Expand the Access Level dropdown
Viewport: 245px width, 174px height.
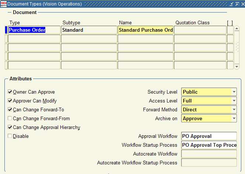coord(234,101)
